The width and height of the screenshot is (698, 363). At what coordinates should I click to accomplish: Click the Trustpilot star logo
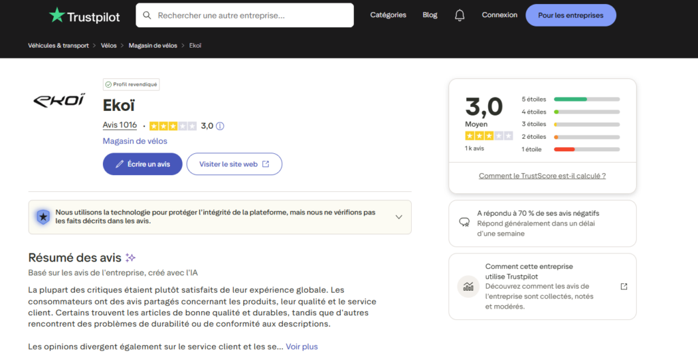click(x=57, y=15)
